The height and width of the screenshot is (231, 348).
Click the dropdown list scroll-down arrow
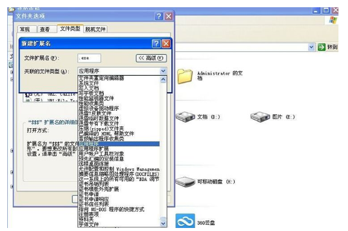[163, 223]
